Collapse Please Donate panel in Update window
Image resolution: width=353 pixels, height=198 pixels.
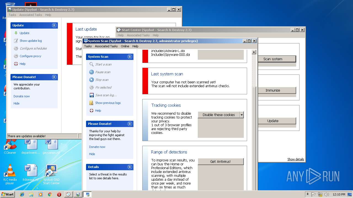point(54,77)
